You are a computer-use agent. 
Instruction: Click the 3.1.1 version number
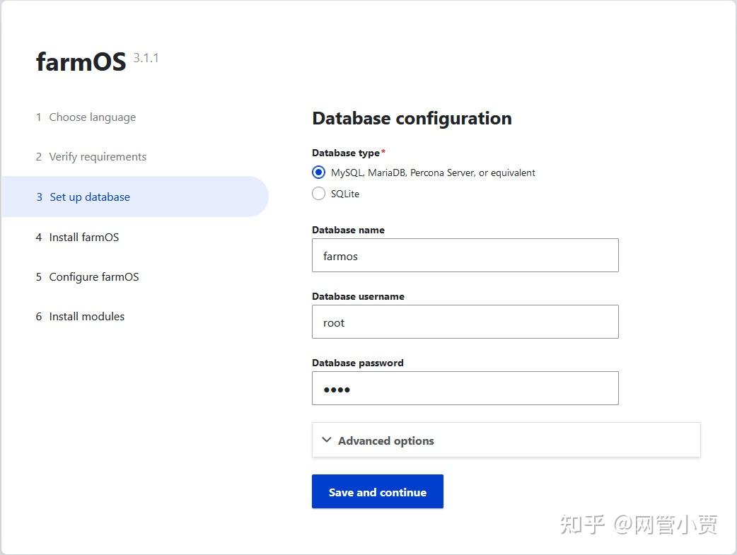click(146, 58)
